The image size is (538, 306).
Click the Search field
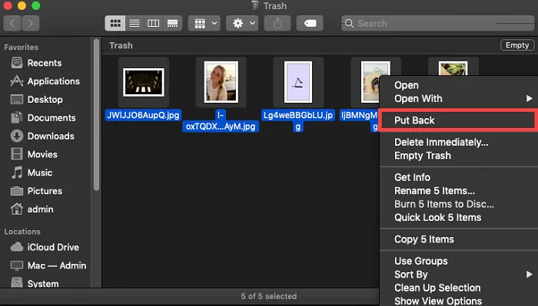pyautogui.click(x=438, y=23)
